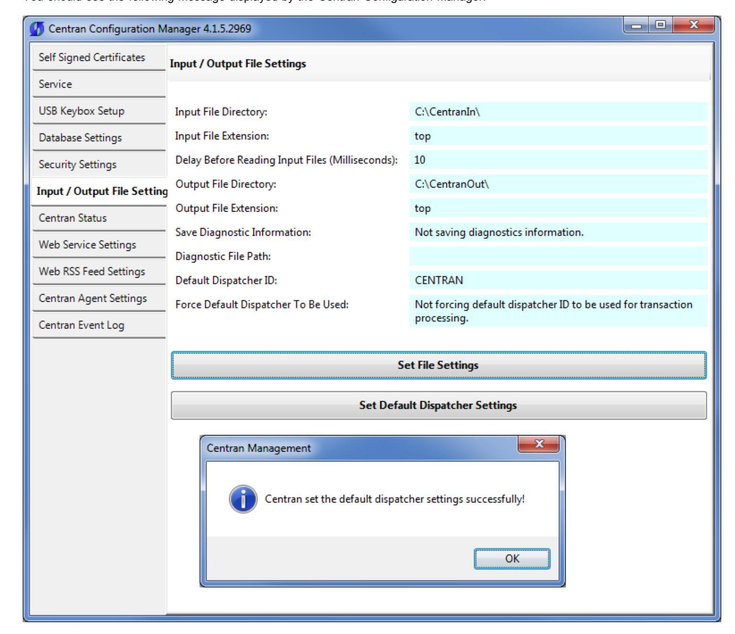735x634 pixels.
Task: Click 'Delay Before Reading Input Files' label
Action: (x=286, y=160)
